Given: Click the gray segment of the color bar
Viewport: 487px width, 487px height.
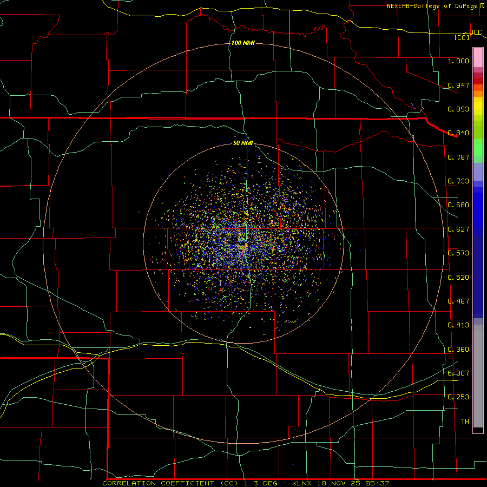Looking at the screenshot, I should (x=478, y=376).
